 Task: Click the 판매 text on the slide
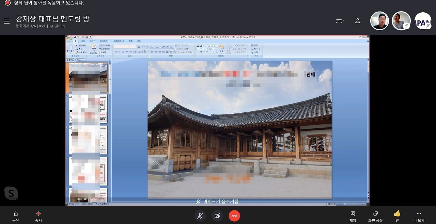pos(311,75)
